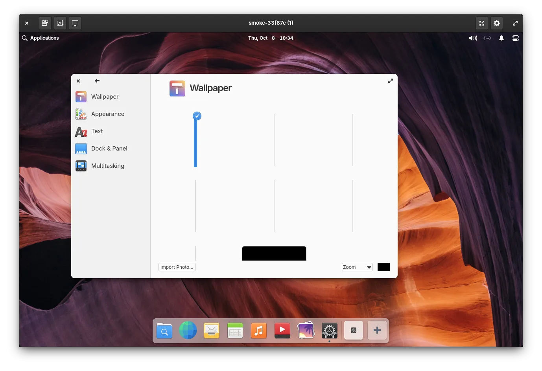Image resolution: width=542 pixels, height=371 pixels.
Task: Click the black wallpaper preview thumbnail
Action: tap(274, 253)
